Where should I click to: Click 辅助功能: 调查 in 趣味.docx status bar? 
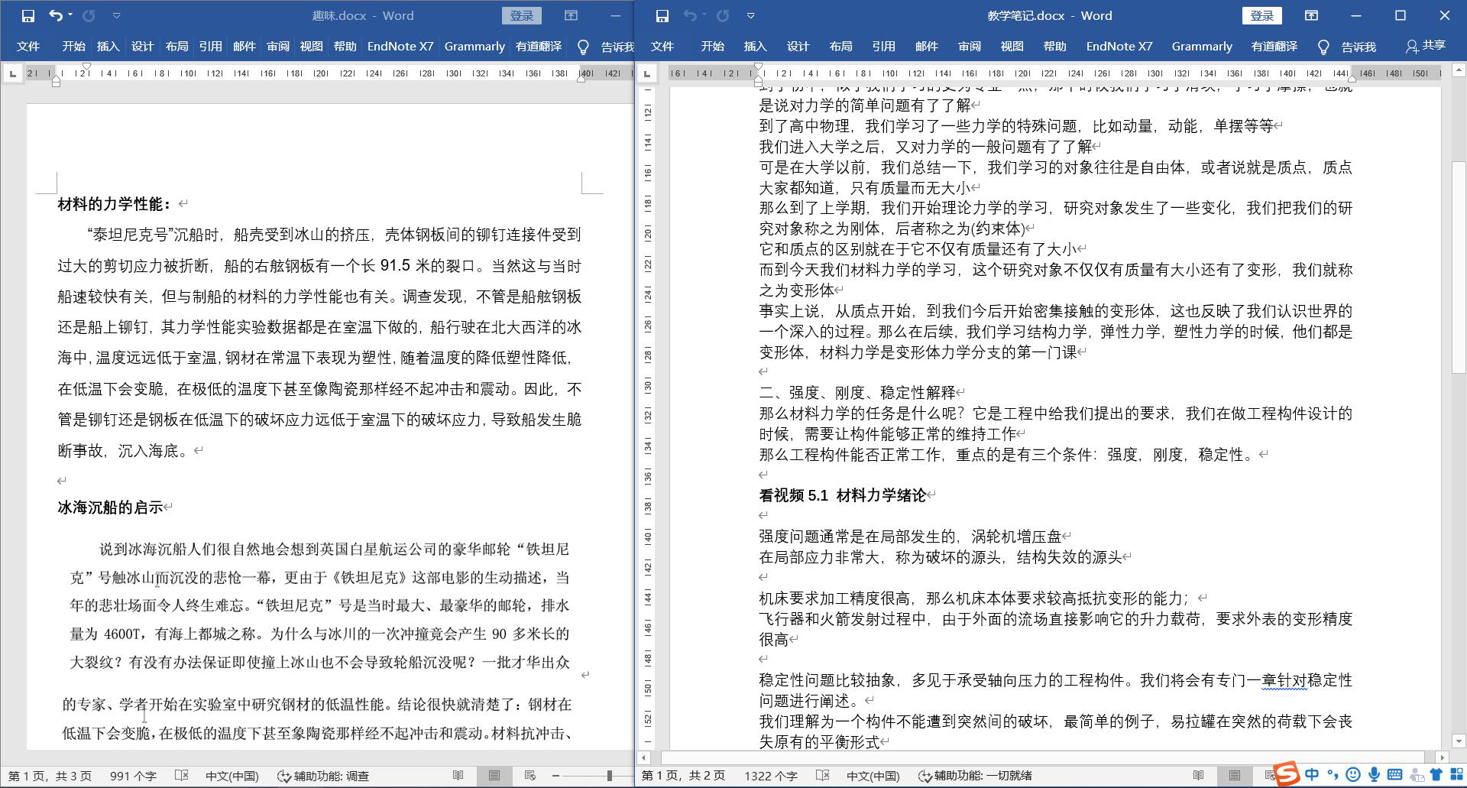click(323, 776)
